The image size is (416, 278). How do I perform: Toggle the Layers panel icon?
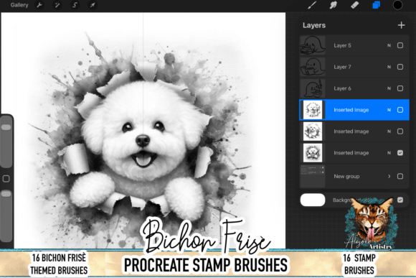click(x=377, y=5)
